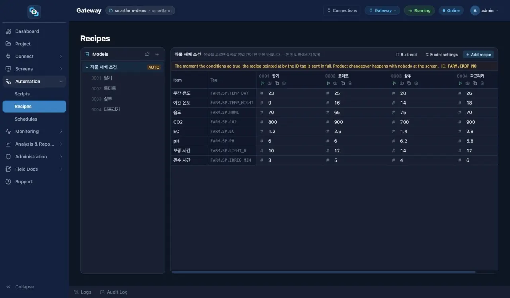The image size is (510, 298).
Task: Duplicate the 토마토 recipe with its copy icon
Action: pos(343,83)
